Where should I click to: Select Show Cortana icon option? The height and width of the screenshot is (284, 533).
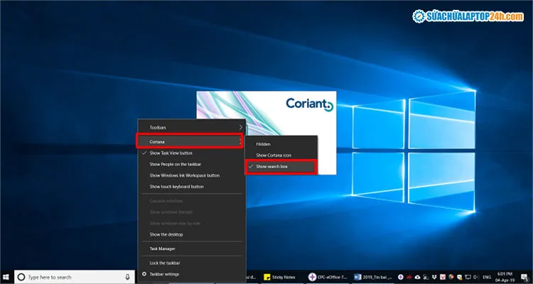(281, 155)
